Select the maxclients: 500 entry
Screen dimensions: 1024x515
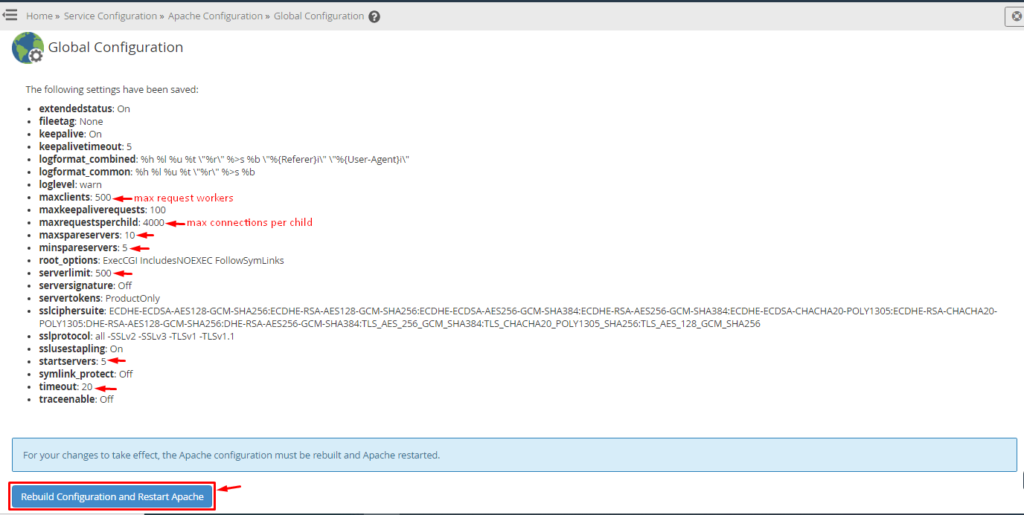(75, 198)
